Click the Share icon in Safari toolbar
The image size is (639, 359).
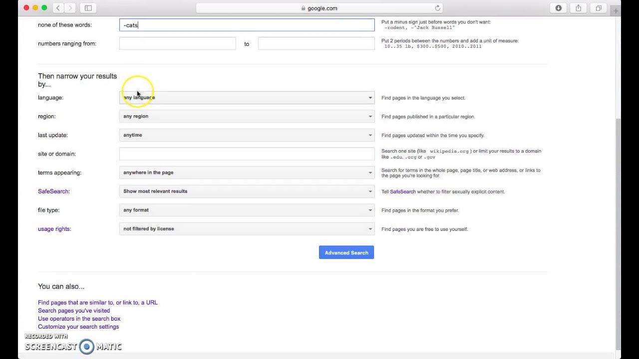pos(579,8)
